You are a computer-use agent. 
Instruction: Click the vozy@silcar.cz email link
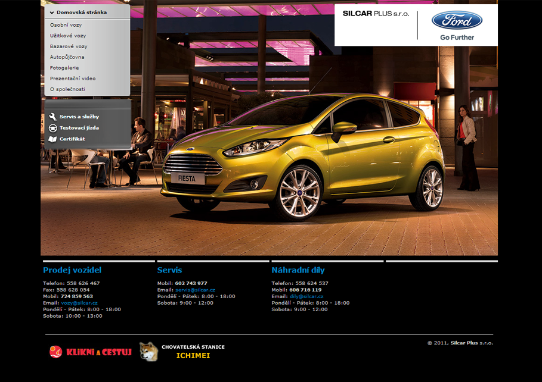click(x=79, y=303)
